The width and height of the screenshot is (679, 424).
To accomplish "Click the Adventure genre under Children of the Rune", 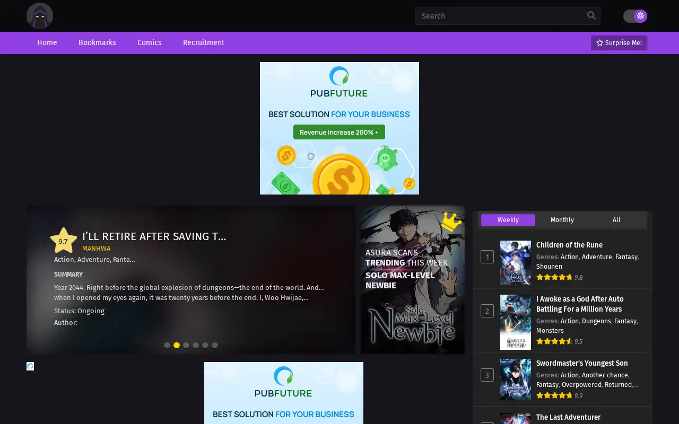I will tap(597, 257).
